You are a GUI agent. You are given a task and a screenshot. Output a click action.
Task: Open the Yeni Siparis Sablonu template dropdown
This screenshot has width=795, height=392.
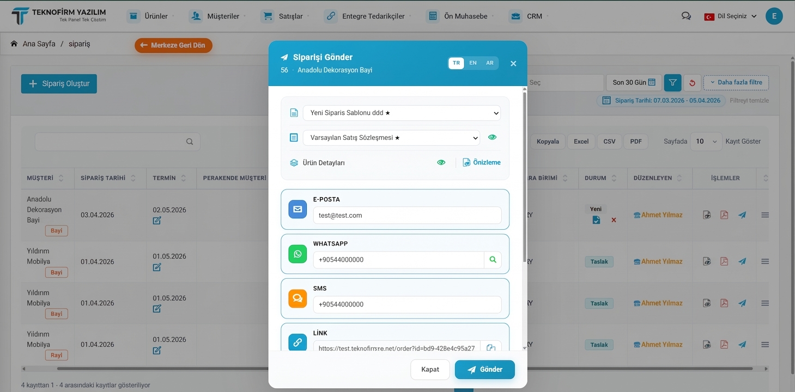[x=402, y=113]
